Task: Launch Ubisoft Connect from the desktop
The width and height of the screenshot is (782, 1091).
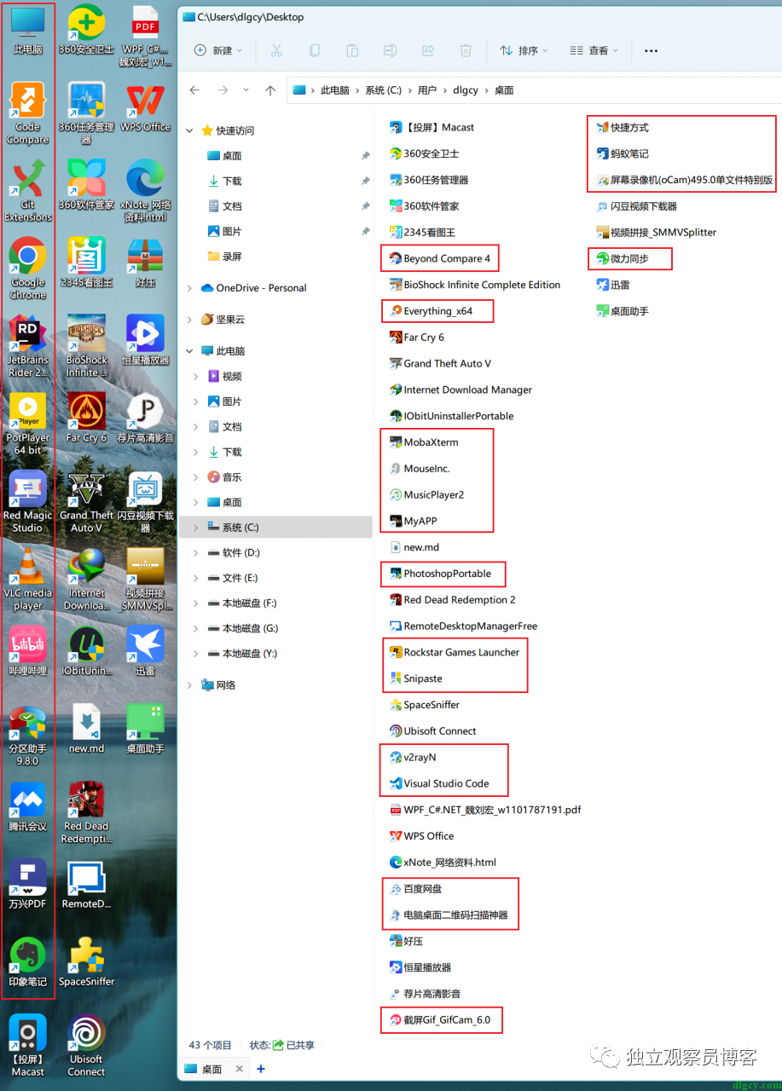Action: [86, 1045]
